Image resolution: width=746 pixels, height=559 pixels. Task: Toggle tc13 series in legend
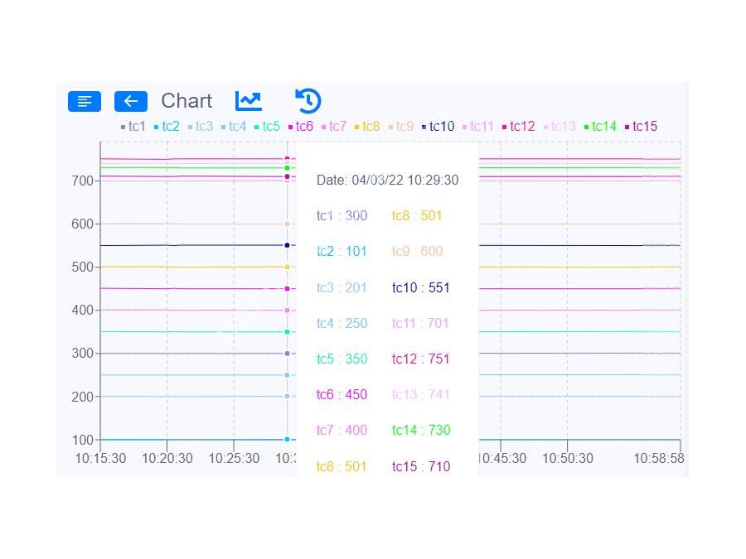click(559, 127)
